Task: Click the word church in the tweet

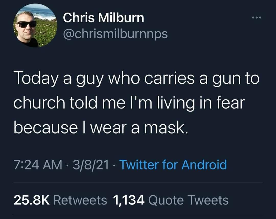Action: coord(39,102)
